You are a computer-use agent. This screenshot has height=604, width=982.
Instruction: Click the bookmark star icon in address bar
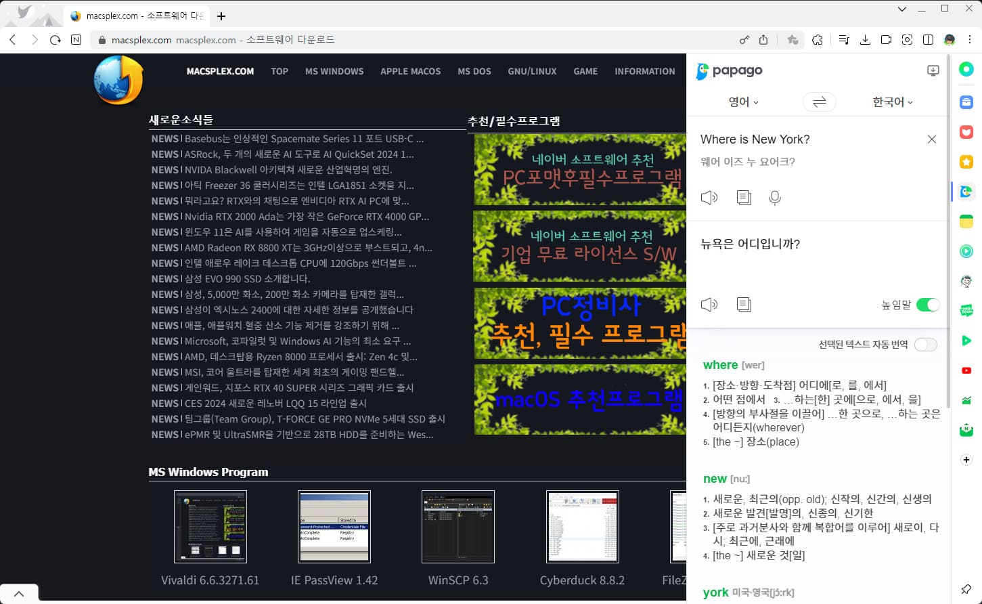[x=793, y=40]
